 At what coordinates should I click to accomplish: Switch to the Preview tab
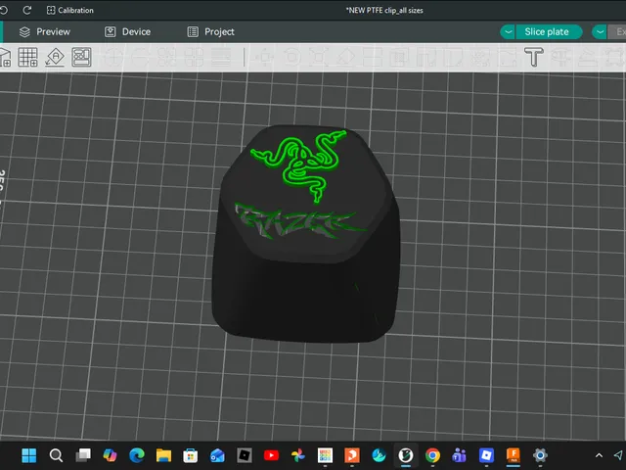click(x=45, y=32)
